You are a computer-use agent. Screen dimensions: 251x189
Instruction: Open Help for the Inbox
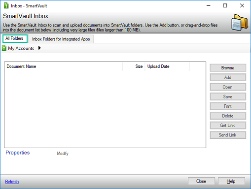(x=231, y=181)
